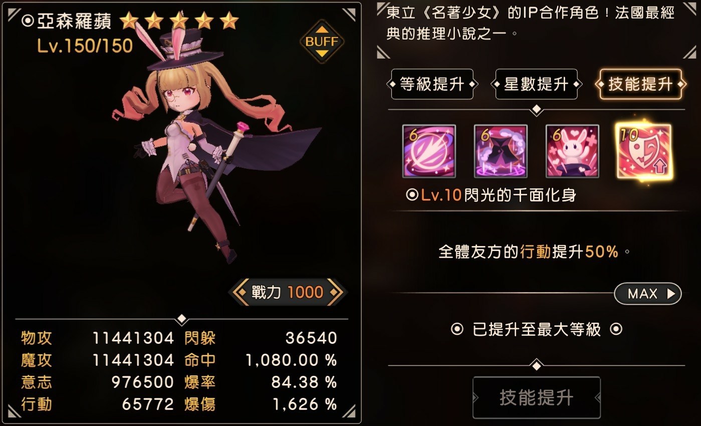The height and width of the screenshot is (426, 701).
Task: Select the highlighted mask shield skill icon
Action: click(644, 152)
